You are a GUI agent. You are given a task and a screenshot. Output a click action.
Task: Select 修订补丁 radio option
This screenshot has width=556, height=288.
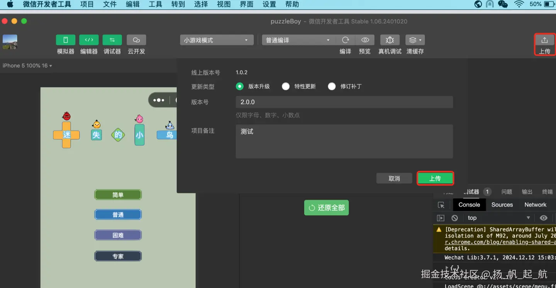pyautogui.click(x=332, y=86)
